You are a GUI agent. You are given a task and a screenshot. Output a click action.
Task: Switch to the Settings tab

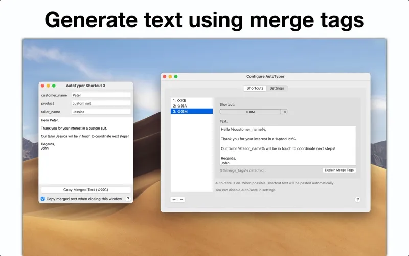pos(277,88)
